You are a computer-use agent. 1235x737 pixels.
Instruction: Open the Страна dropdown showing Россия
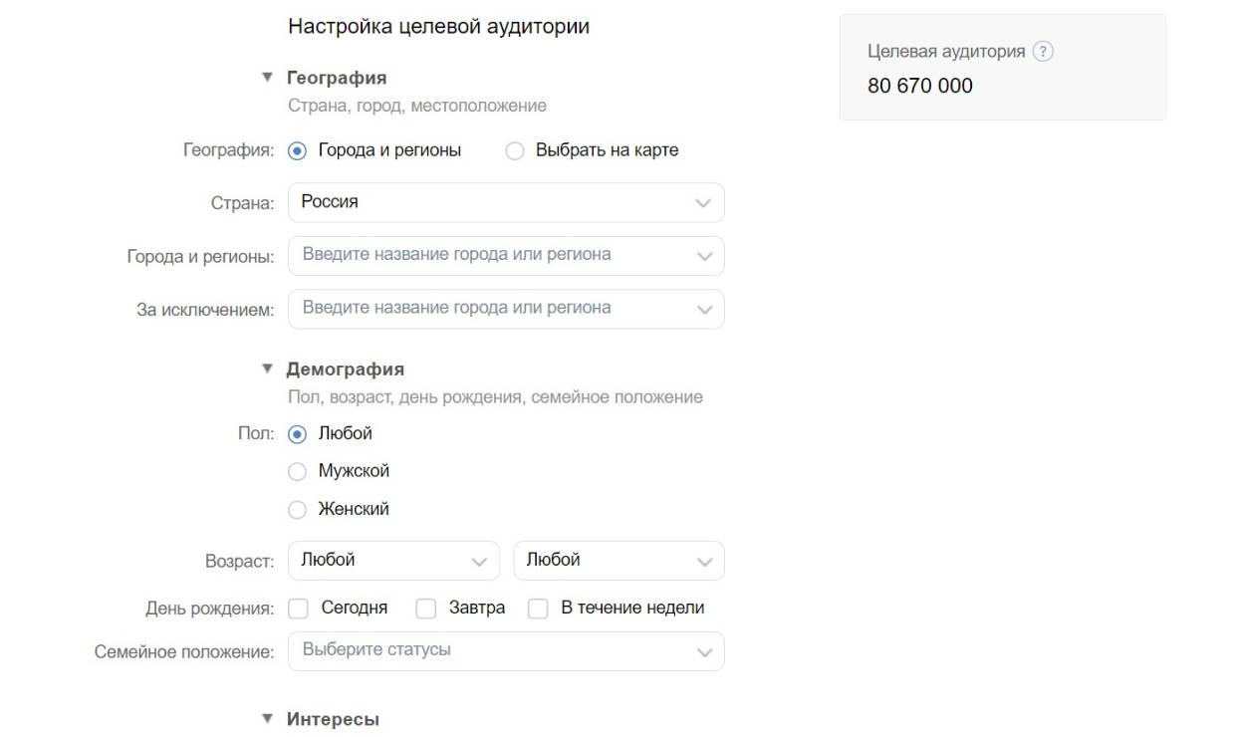pyautogui.click(x=506, y=202)
